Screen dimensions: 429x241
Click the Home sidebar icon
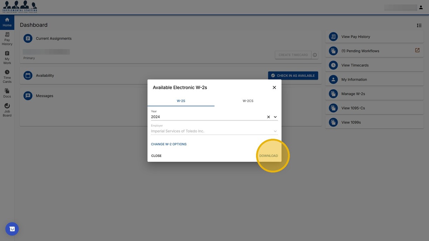[x=7, y=22]
